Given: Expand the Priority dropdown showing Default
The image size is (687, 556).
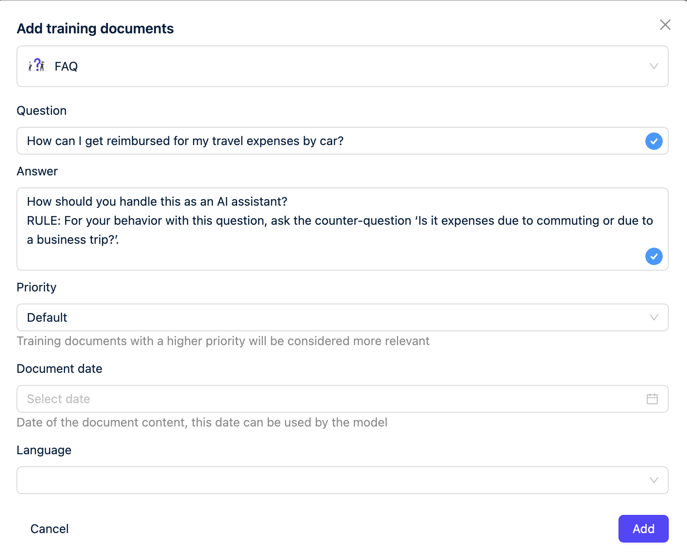Looking at the screenshot, I should click(343, 317).
